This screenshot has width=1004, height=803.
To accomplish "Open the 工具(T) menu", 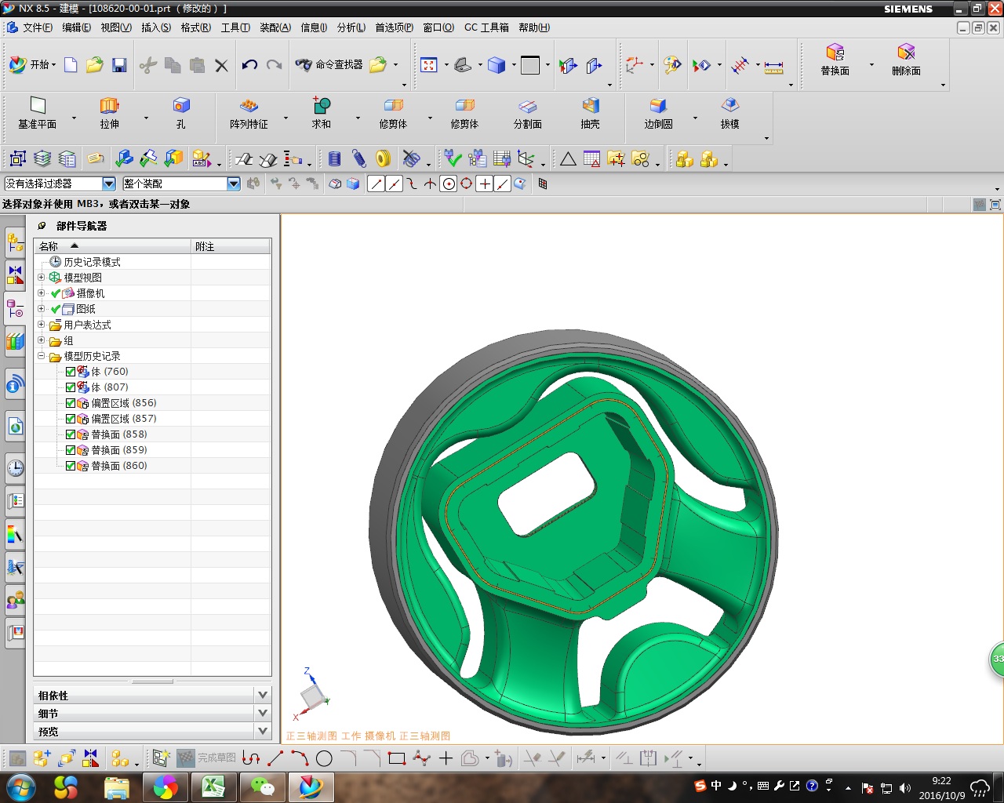I will 235,27.
